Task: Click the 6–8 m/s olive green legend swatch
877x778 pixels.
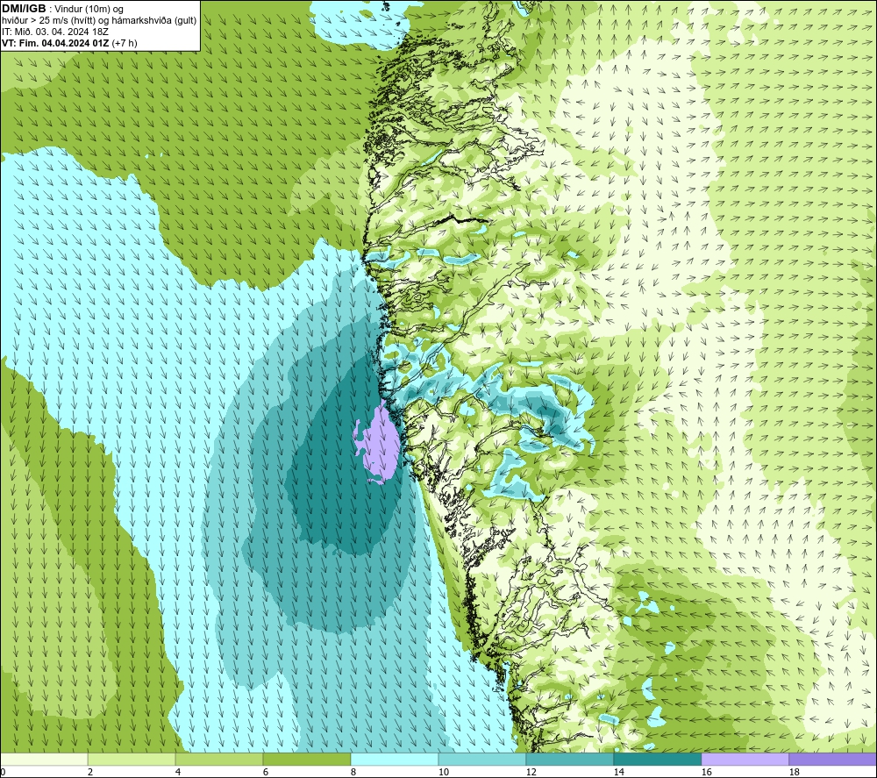Action: 306,759
